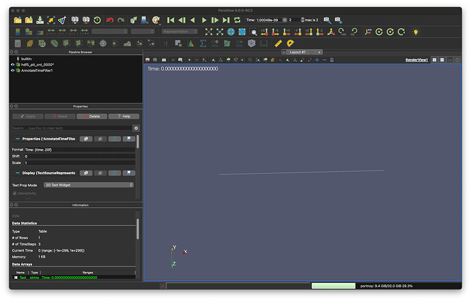The height and width of the screenshot is (300, 471).
Task: Click Find Data camera-with-magnifier icon
Action: (327, 20)
